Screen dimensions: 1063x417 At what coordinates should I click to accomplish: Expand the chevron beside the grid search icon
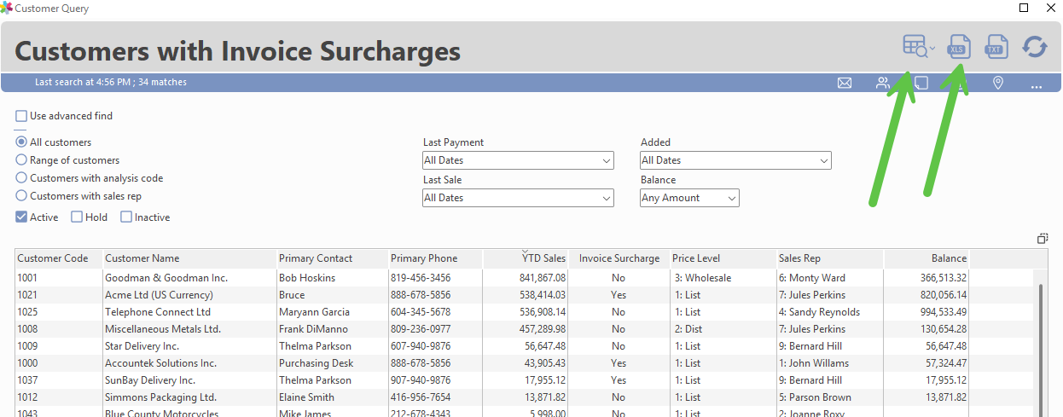[932, 48]
